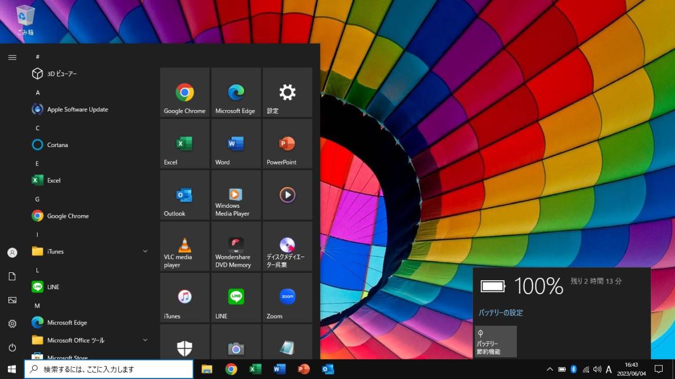
Task: Open 3D ビューアー from the app list
Action: coord(90,74)
